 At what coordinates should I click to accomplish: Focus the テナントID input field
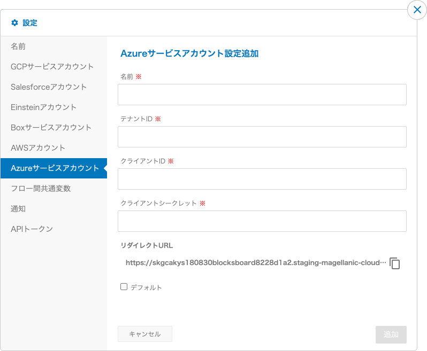click(x=262, y=137)
